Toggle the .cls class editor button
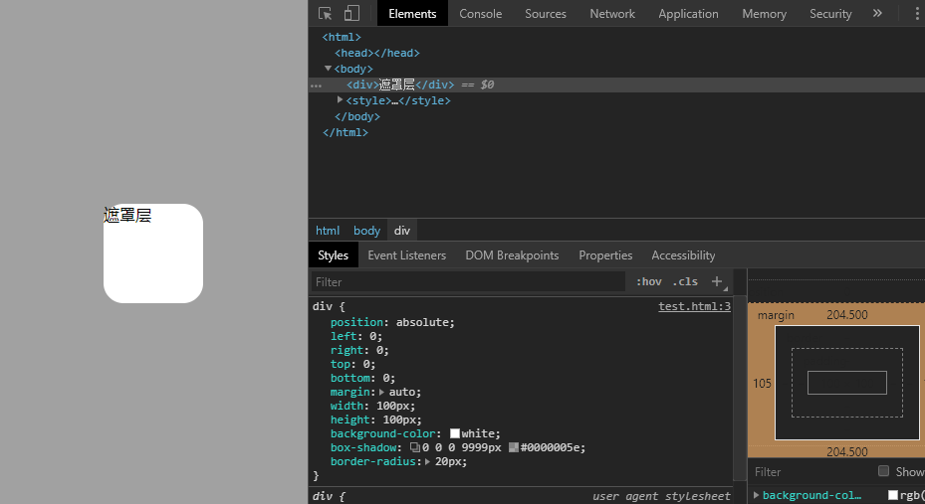Viewport: 925px width, 504px height. pyautogui.click(x=685, y=281)
